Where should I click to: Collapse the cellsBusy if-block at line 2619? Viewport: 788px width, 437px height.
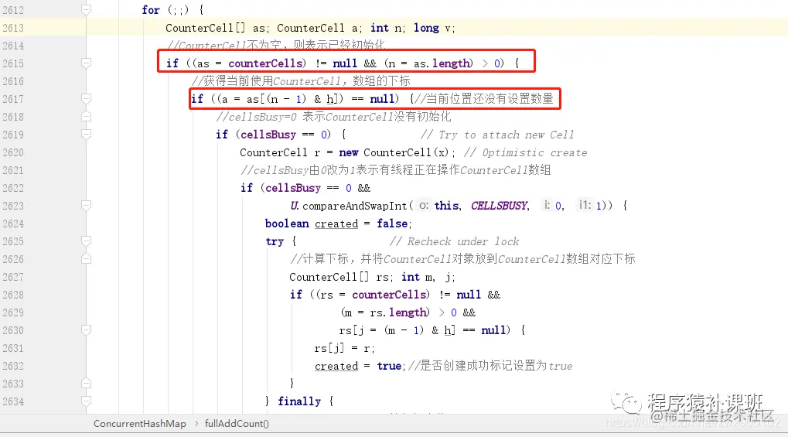tap(87, 135)
